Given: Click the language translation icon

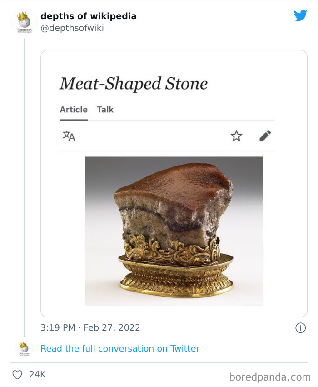Looking at the screenshot, I should coord(69,136).
